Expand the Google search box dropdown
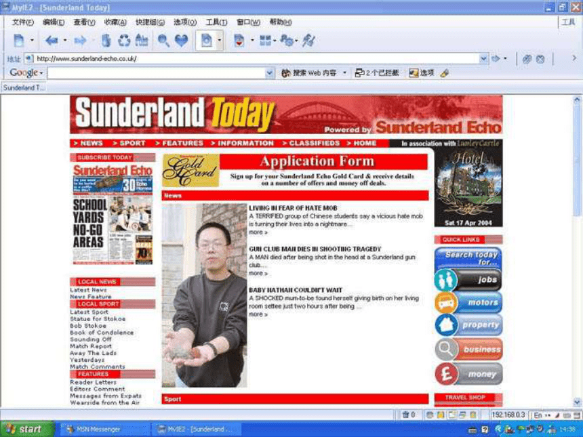 coord(270,73)
